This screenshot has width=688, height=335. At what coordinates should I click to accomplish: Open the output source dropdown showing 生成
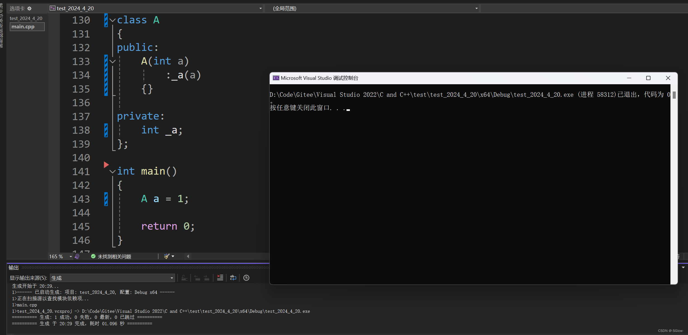click(171, 278)
